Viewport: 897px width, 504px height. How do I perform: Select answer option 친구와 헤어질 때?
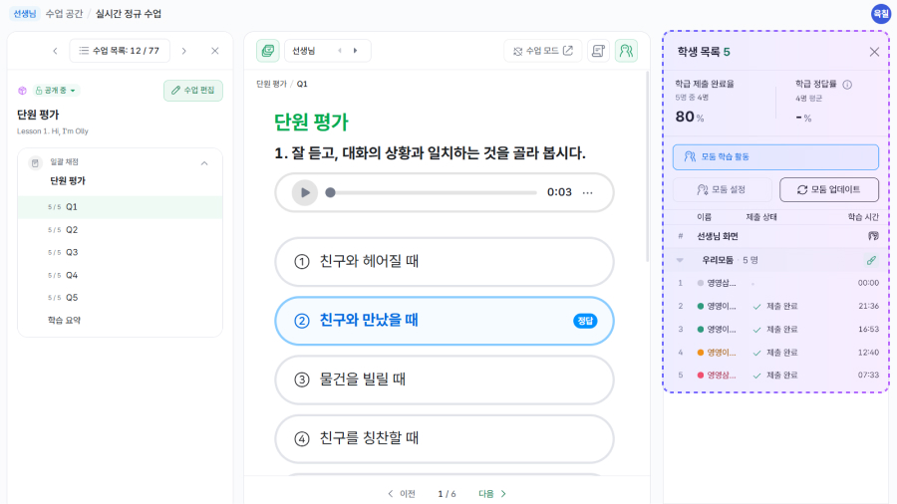point(444,262)
